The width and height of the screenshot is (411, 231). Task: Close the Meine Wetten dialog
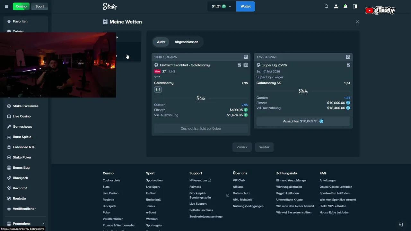pos(357,22)
